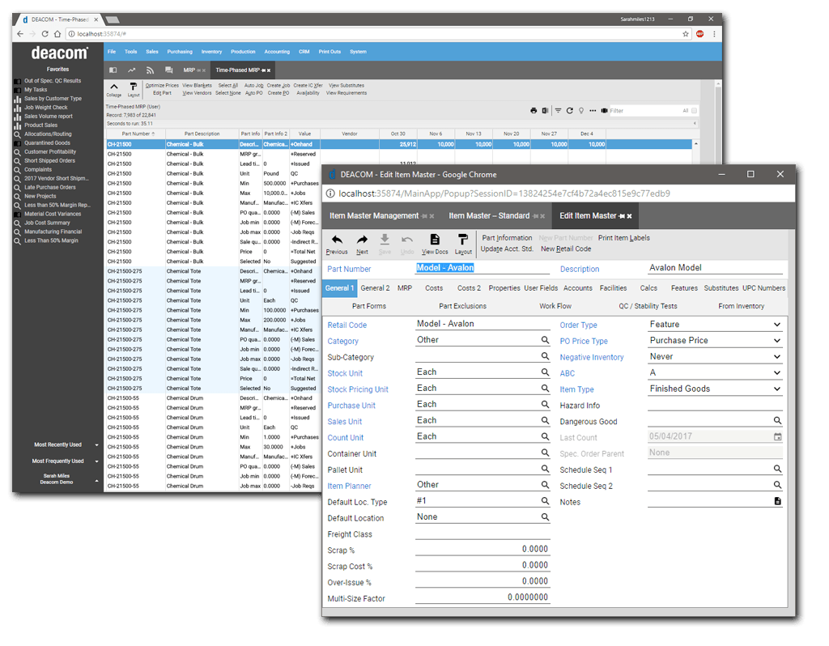The image size is (829, 646).
Task: Open the feed icon in the main tab bar
Action: click(150, 70)
